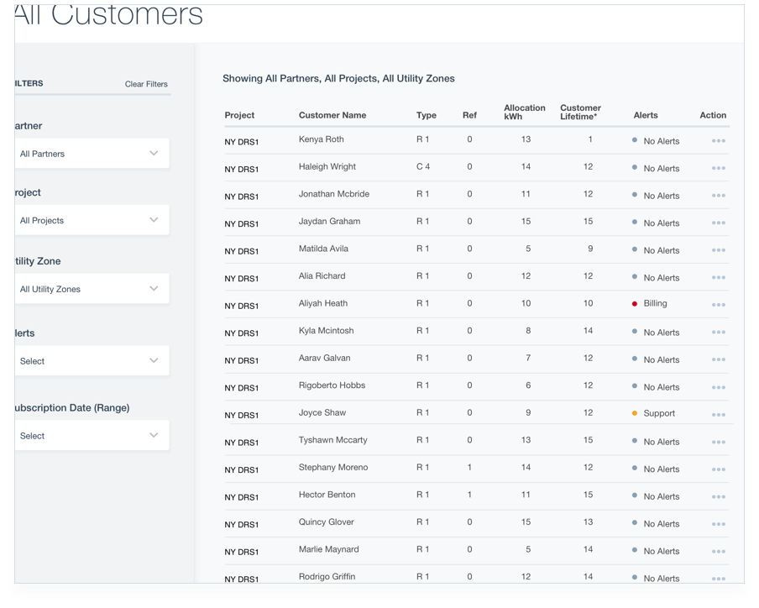Click the ellipsis icon in Aliyah Heath row
This screenshot has width=759, height=608.
[718, 306]
